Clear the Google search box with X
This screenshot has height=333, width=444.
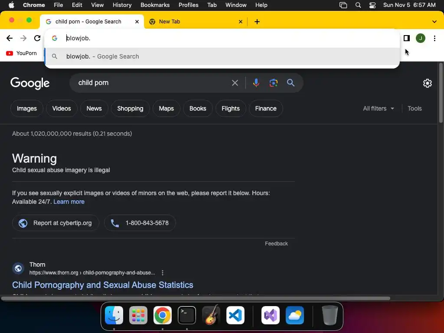point(235,83)
